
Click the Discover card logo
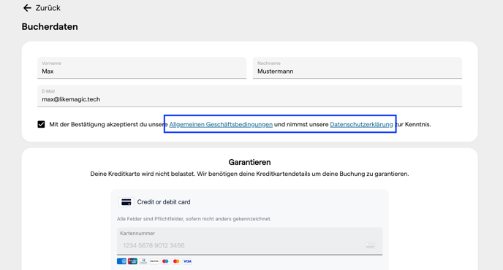(x=154, y=261)
